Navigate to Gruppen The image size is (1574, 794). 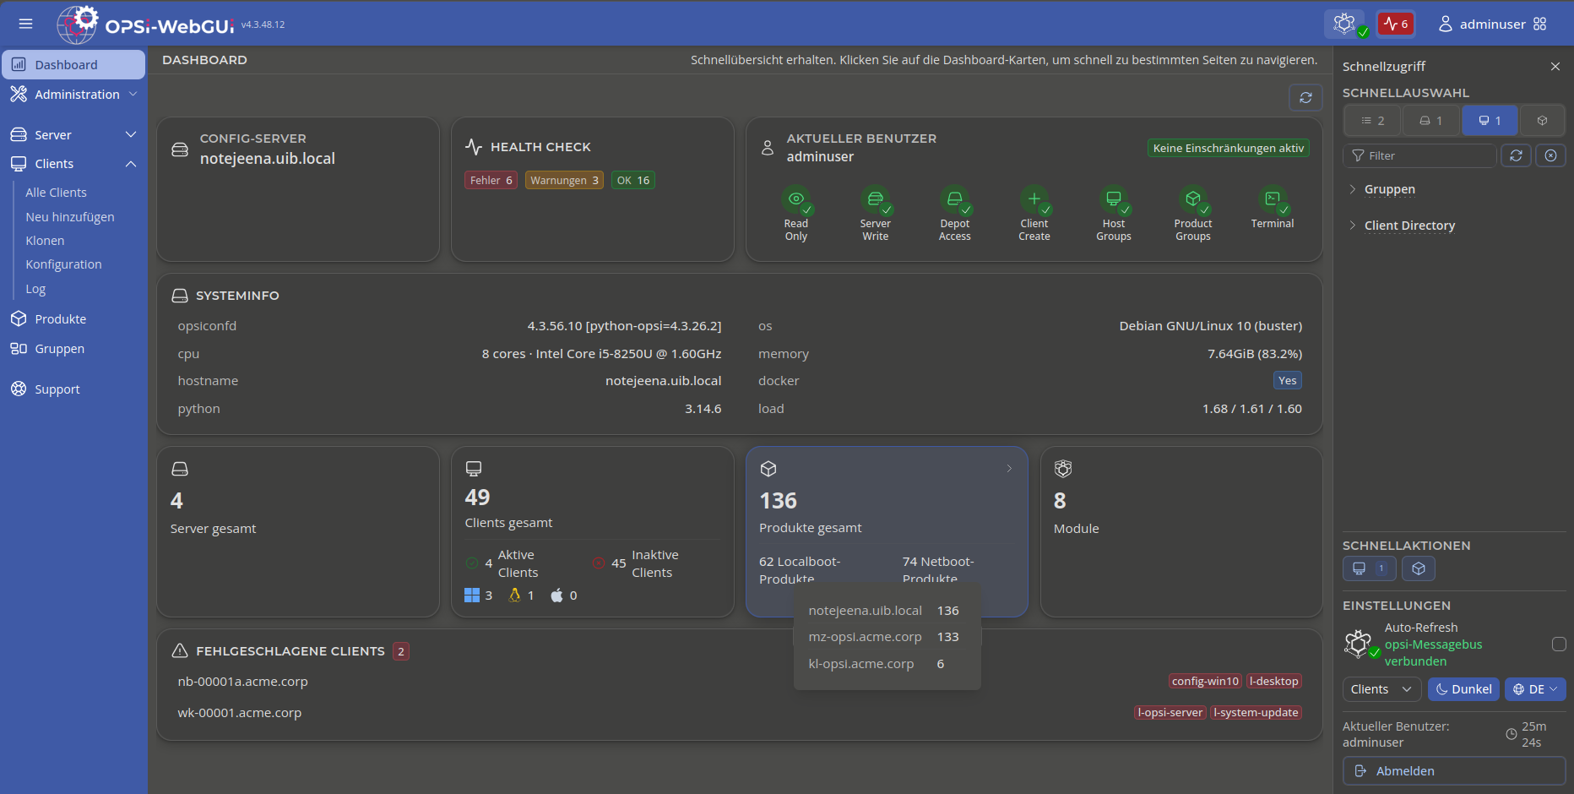[59, 349]
